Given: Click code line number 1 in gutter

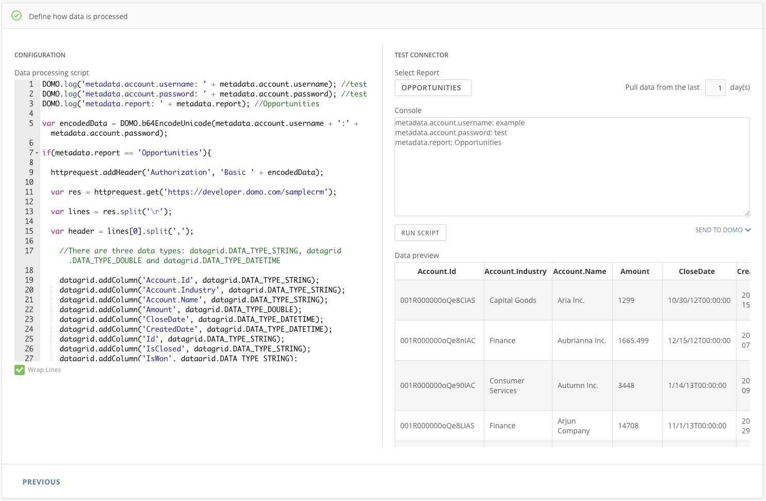Looking at the screenshot, I should (31, 84).
